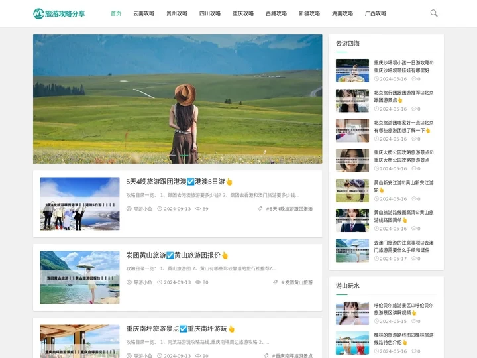The width and height of the screenshot is (477, 358).
Task: Open the search magnifier icon
Action: pyautogui.click(x=434, y=13)
